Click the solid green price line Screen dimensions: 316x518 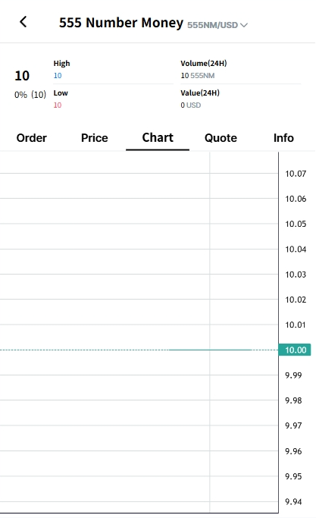(211, 350)
